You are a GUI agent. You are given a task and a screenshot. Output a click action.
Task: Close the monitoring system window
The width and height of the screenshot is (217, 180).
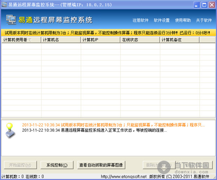[x=212, y=5]
